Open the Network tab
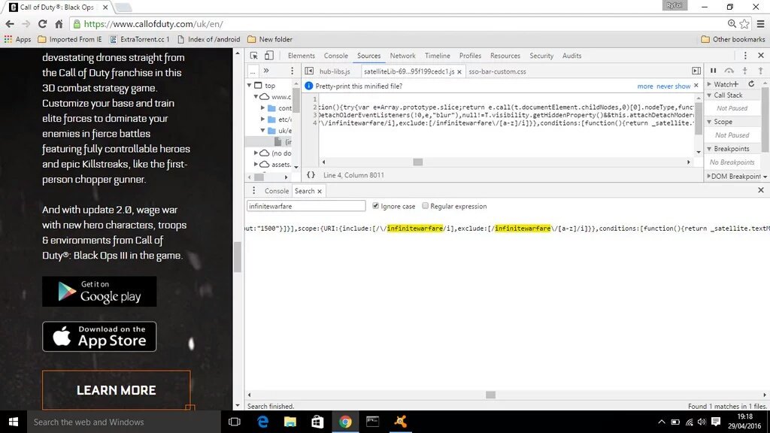770x433 pixels. (x=403, y=56)
